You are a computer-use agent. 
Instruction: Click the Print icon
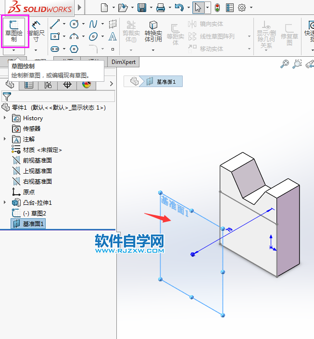click(161, 8)
